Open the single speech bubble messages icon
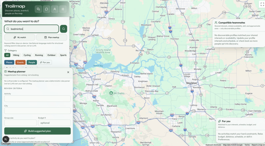Screen dimensions: 265x146 (46, 9)
